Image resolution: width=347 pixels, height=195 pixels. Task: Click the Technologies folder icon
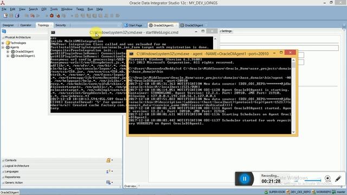pos(8,43)
